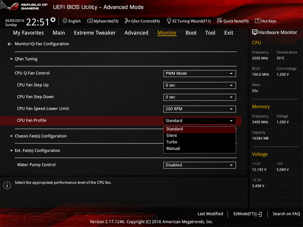Click the Hot Keys question-mark icon
Screen dimensions: 303x227
coord(258,21)
